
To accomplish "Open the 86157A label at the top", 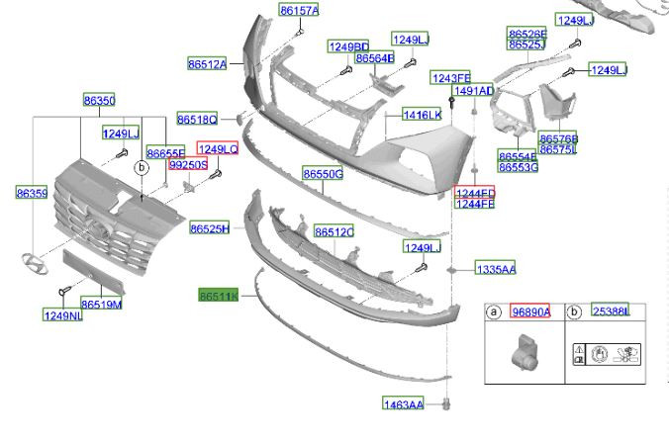I will coord(299,11).
